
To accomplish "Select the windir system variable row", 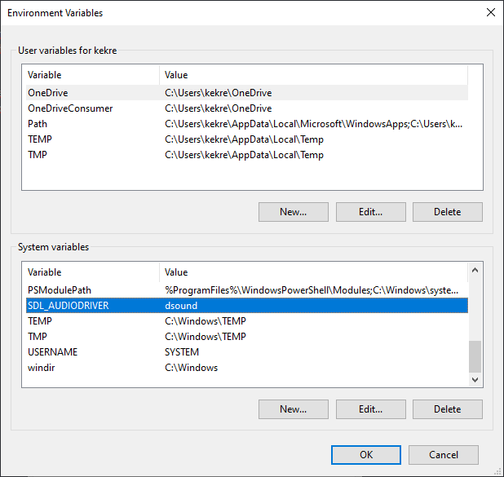I will [x=41, y=368].
